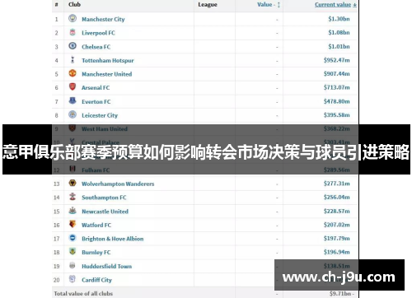Open the West Ham United club link
The width and height of the screenshot is (412, 298).
pyautogui.click(x=105, y=129)
